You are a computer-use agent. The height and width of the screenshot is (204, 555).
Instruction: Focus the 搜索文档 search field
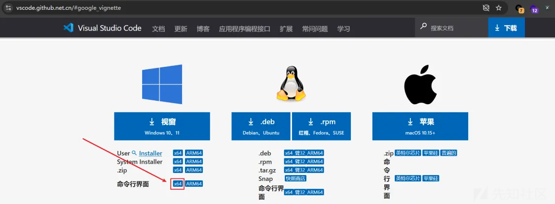point(451,28)
